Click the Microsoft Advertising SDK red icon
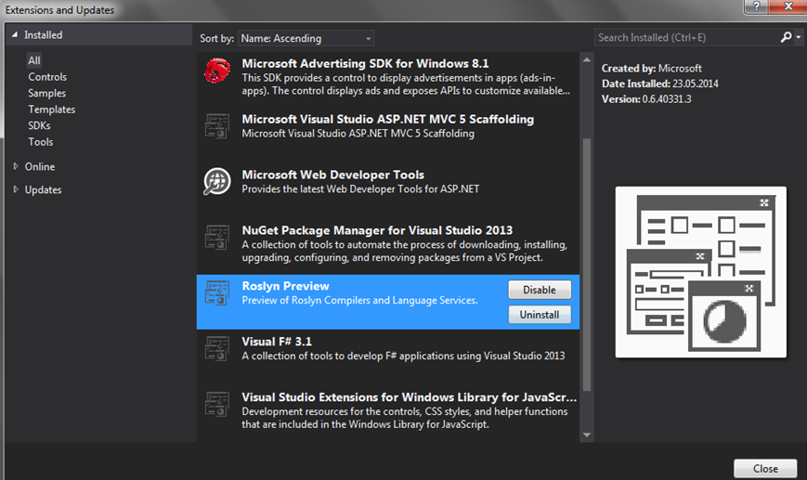This screenshot has height=480, width=807. coord(217,71)
